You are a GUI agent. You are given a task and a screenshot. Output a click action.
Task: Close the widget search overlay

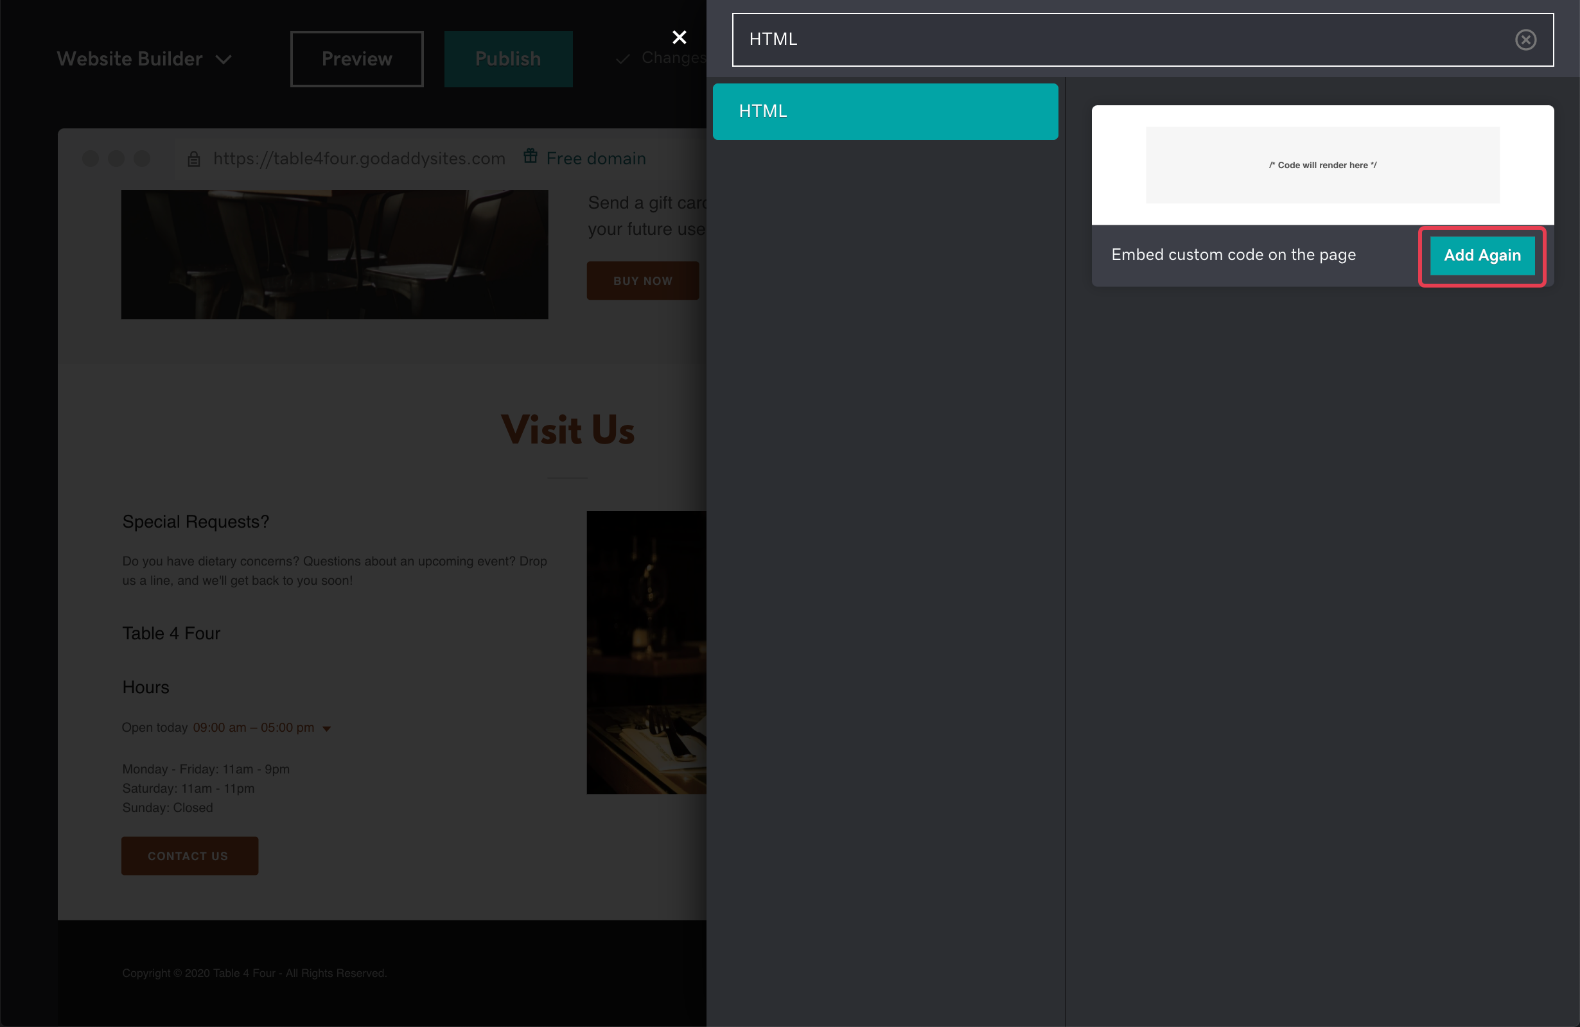(678, 37)
